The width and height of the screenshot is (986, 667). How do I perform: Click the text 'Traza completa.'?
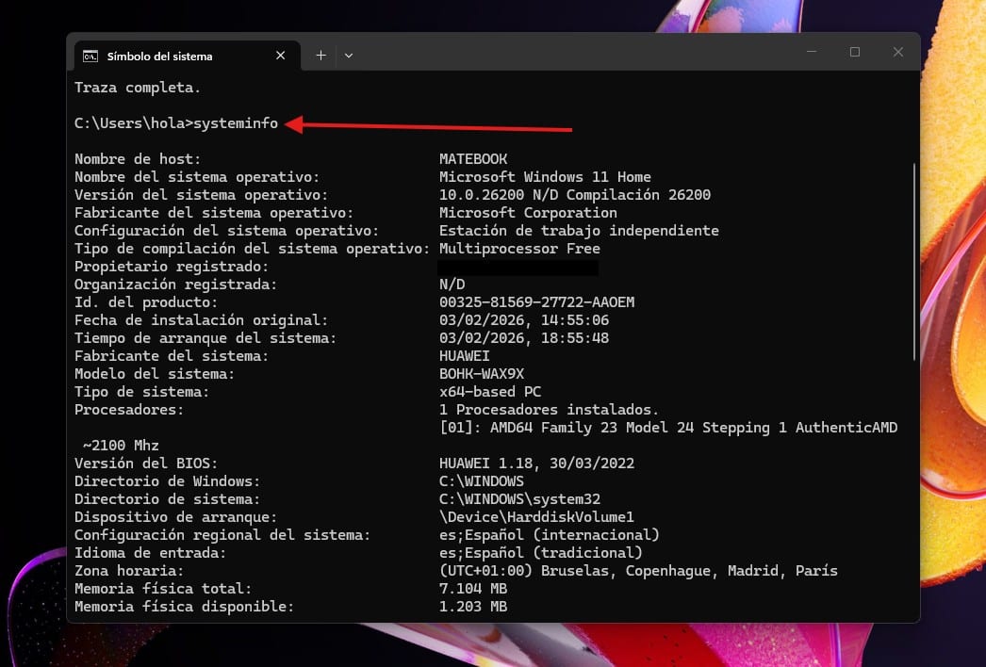click(x=138, y=88)
